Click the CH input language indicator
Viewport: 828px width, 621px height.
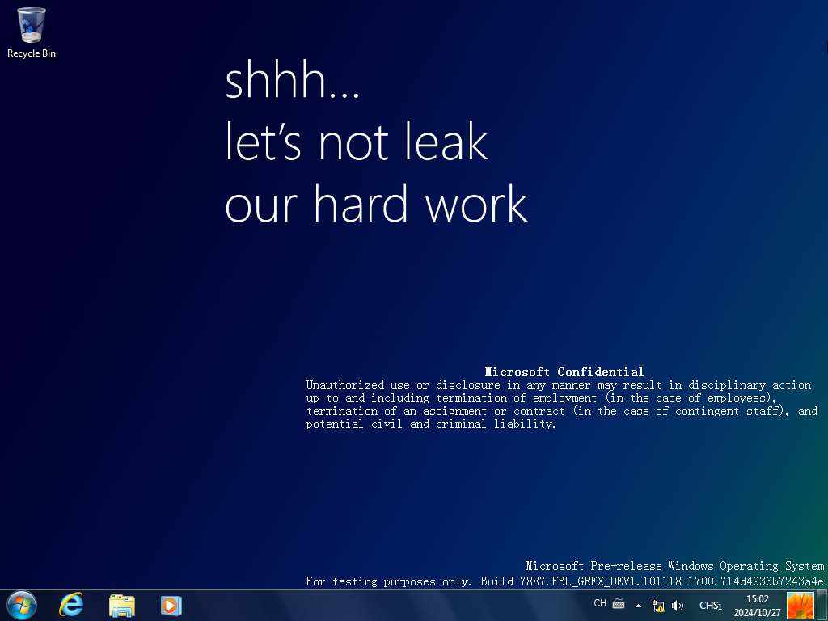click(x=600, y=603)
